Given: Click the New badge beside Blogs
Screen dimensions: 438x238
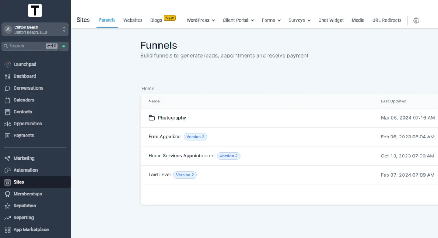Looking at the screenshot, I should click(169, 18).
